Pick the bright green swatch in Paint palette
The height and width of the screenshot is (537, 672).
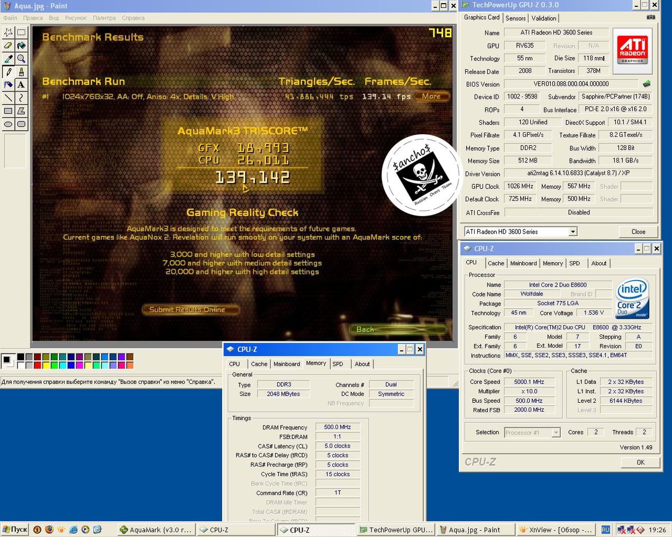click(54, 365)
